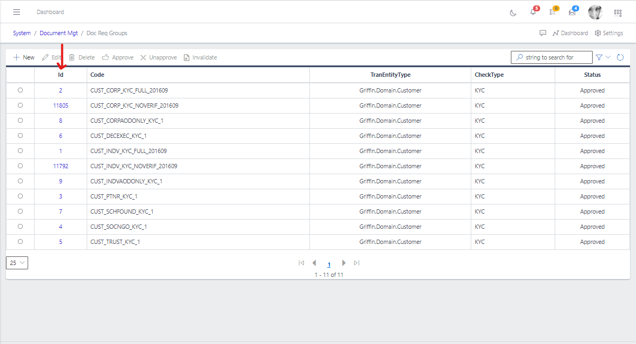Select radio for CUST_CORP_KYC_NOVERIF_201609 row
The width and height of the screenshot is (636, 344).
coord(20,105)
